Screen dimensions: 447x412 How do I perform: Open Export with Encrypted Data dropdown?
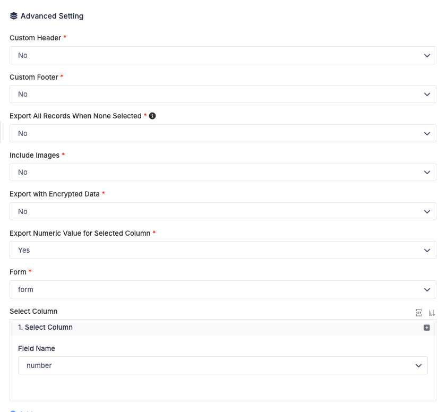(x=222, y=211)
